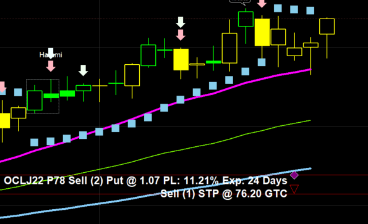This screenshot has height=224, width=368.
Task: Click the red triangle stop order marker
Action: pos(294,189)
